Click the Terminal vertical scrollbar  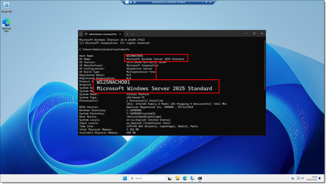(265, 65)
